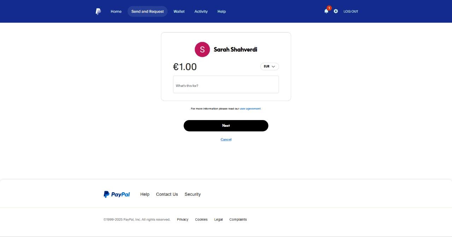
Task: Open the settings gear icon
Action: point(336,11)
